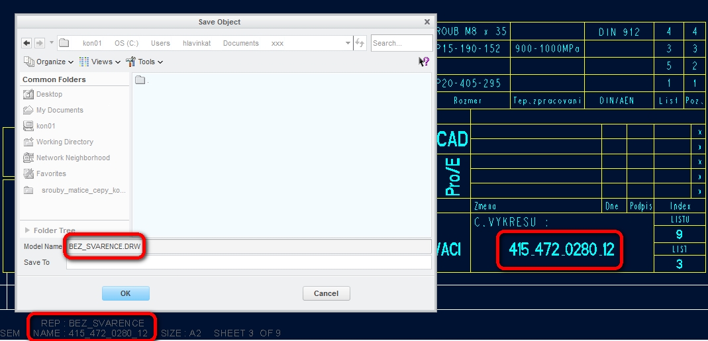Viewport: 708px width, 341px height.
Task: Click REP : BEZ_SVARENCE status text
Action: pyautogui.click(x=93, y=323)
